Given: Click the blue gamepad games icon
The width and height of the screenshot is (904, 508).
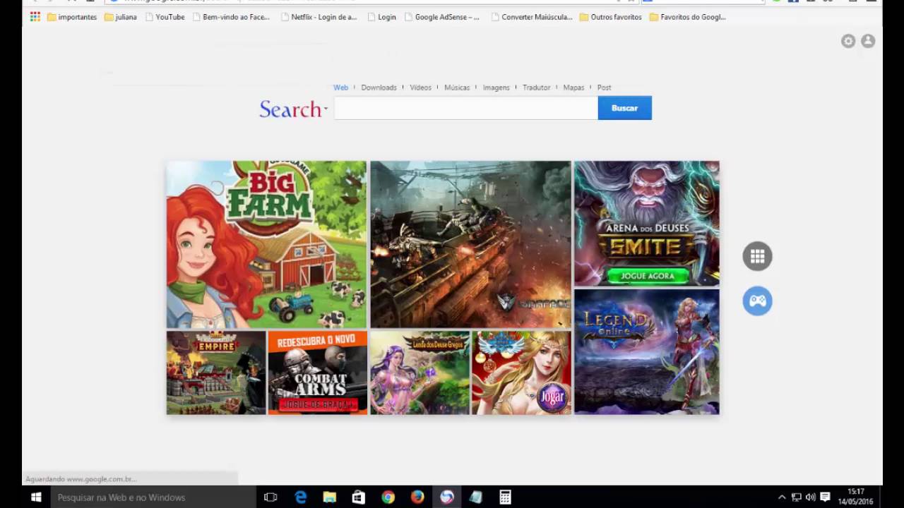Looking at the screenshot, I should pyautogui.click(x=757, y=301).
